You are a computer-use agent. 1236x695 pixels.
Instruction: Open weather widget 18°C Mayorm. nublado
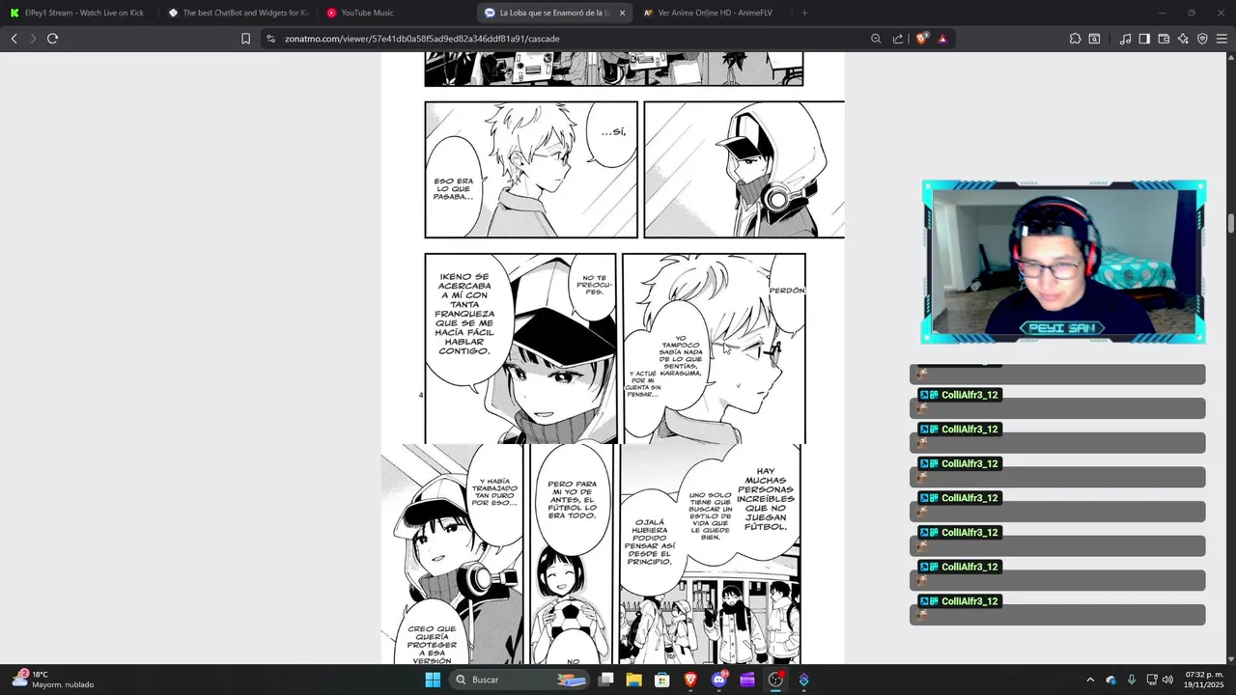[x=53, y=680]
